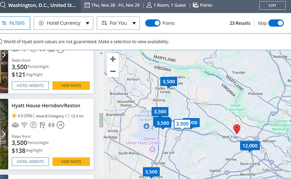This screenshot has width=291, height=179.
Task: Toggle the Points display switch
Action: click(153, 23)
